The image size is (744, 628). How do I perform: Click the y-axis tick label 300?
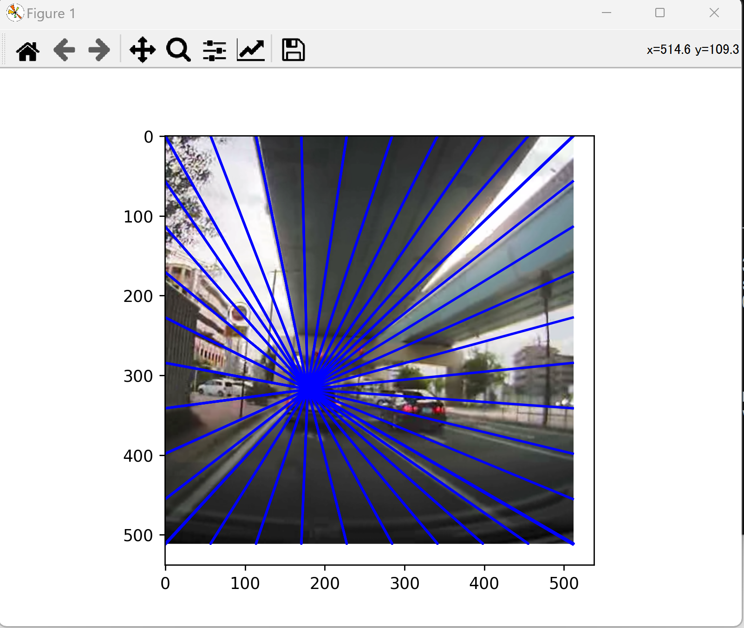tap(138, 376)
